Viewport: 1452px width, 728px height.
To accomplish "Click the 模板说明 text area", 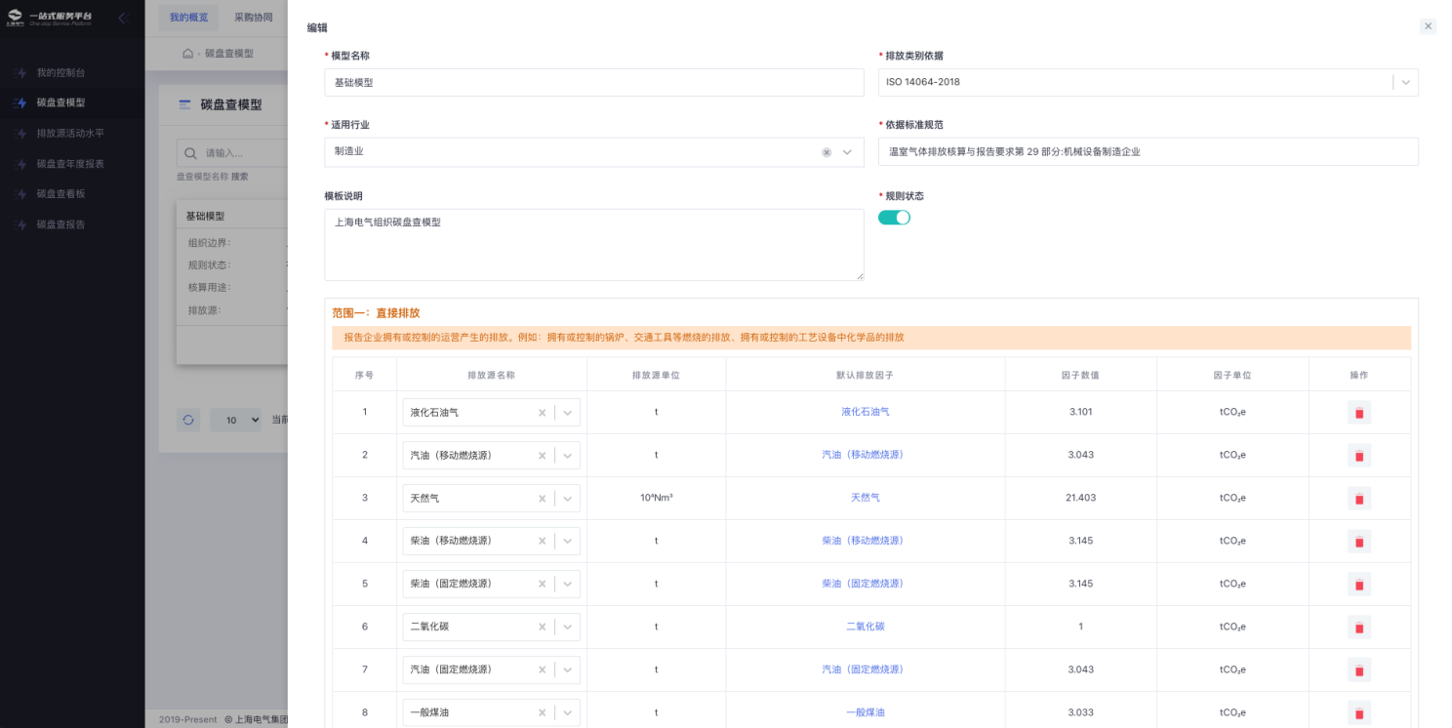I will pos(593,244).
